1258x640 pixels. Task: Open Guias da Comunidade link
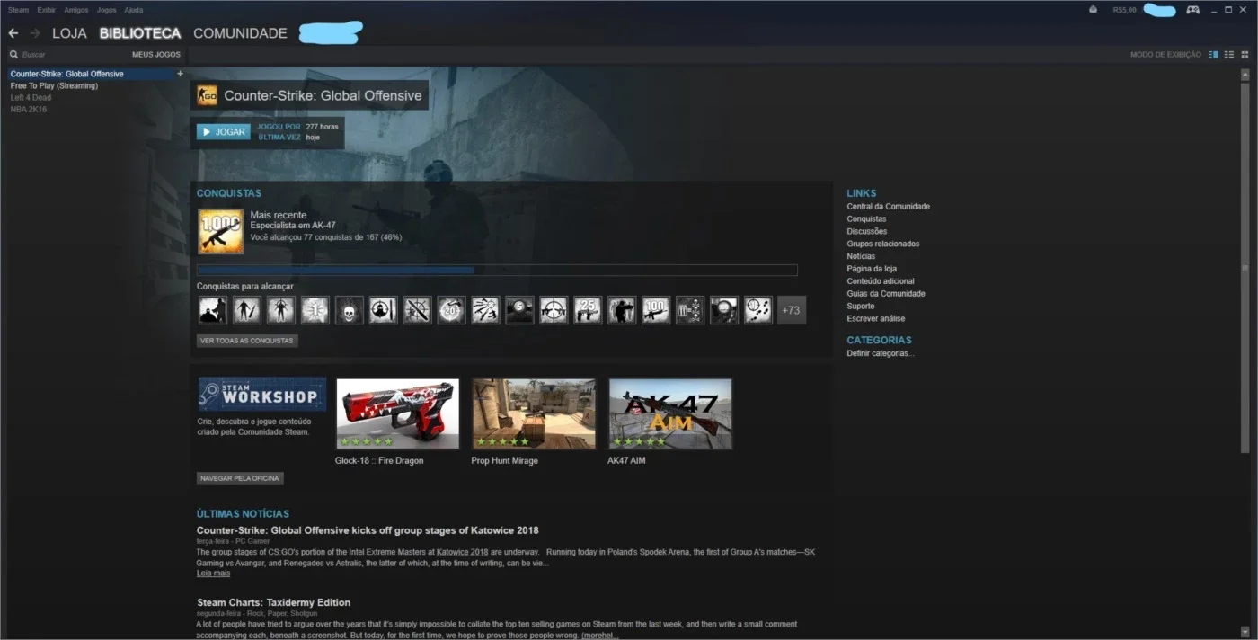point(886,294)
